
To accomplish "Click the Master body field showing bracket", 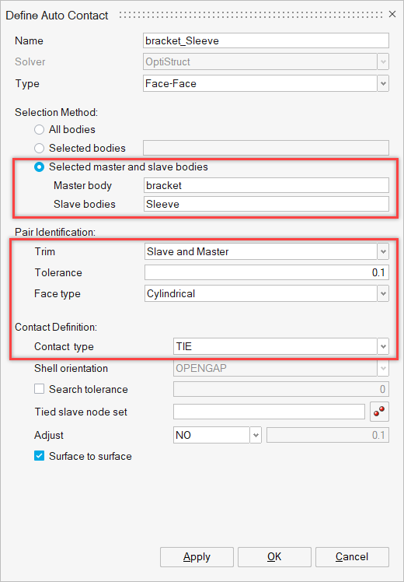I will (266, 185).
